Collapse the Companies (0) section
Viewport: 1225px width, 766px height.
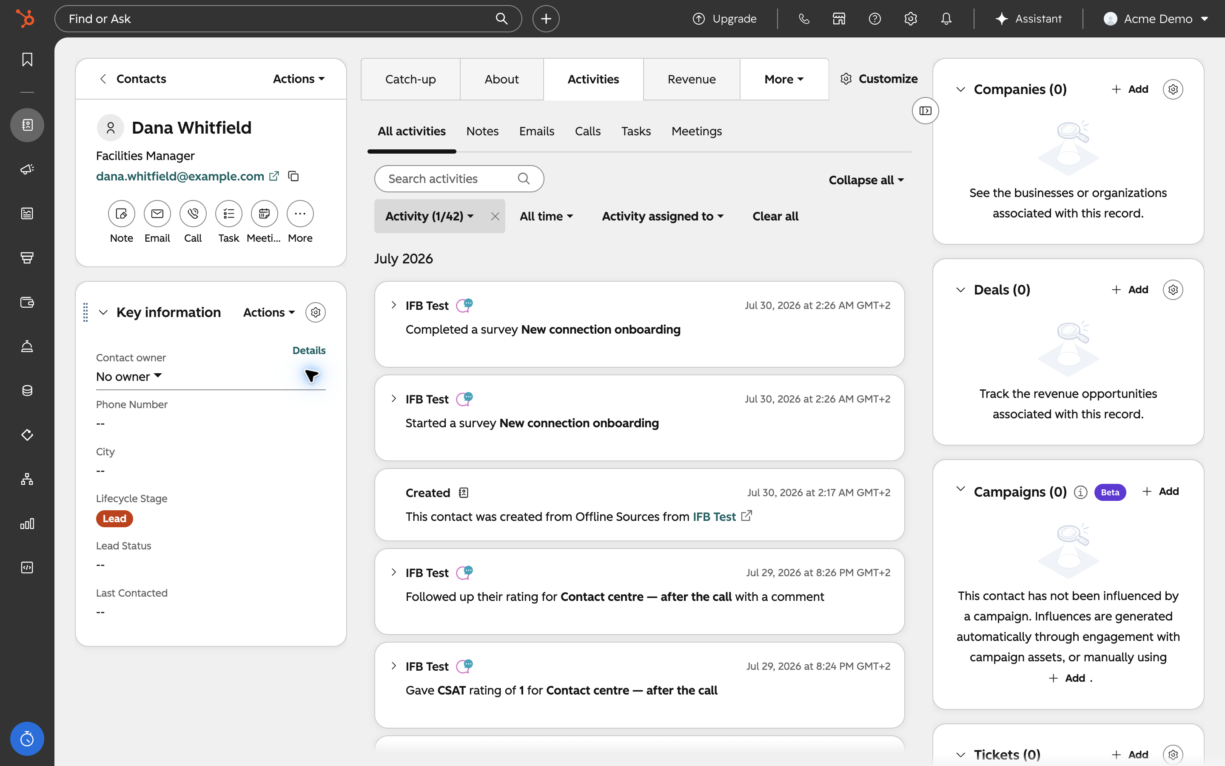click(960, 90)
